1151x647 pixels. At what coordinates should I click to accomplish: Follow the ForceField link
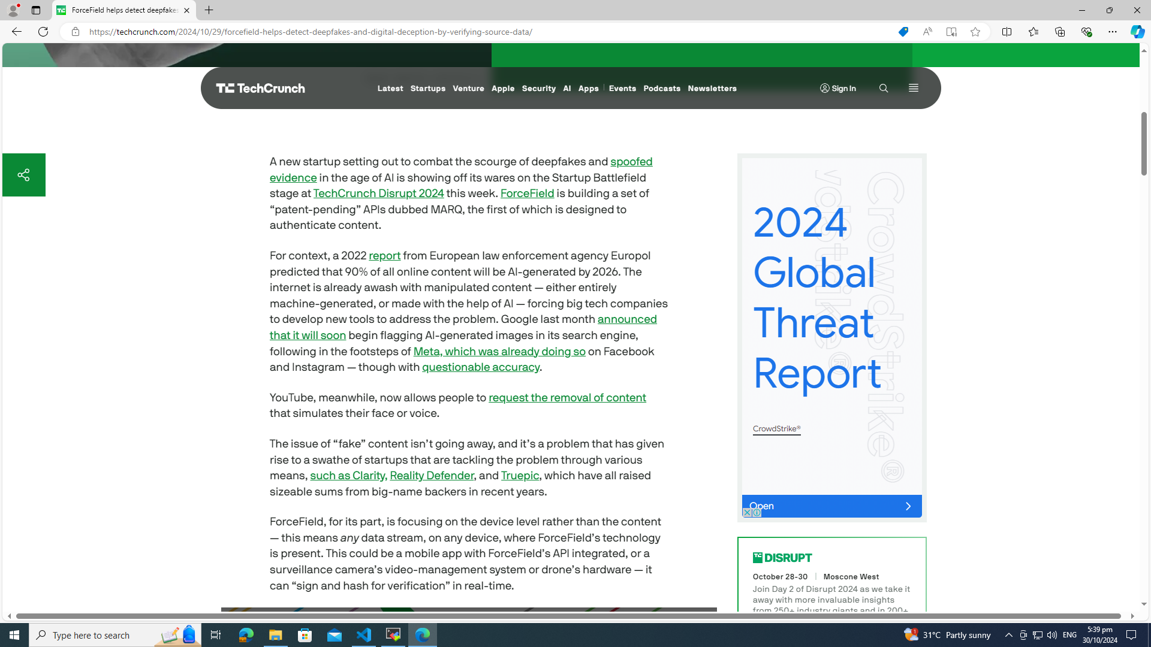[x=527, y=194]
